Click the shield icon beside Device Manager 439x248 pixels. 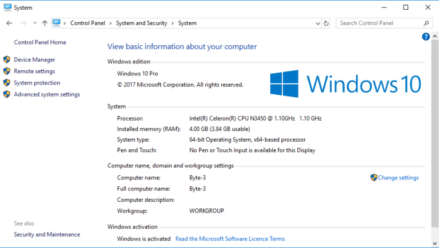(7, 59)
